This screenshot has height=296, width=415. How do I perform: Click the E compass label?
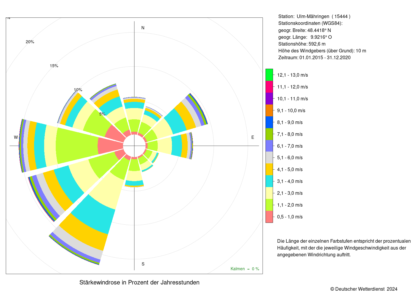click(253, 137)
